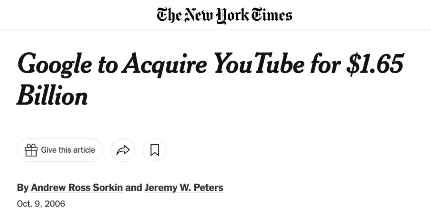The height and width of the screenshot is (214, 431).
Task: Click the word "Acquire" in the headline
Action: pyautogui.click(x=166, y=65)
